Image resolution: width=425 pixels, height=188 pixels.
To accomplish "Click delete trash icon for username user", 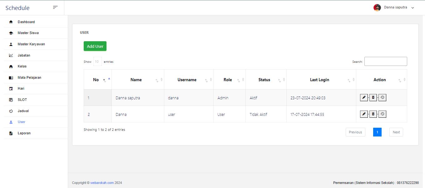I will tap(373, 114).
